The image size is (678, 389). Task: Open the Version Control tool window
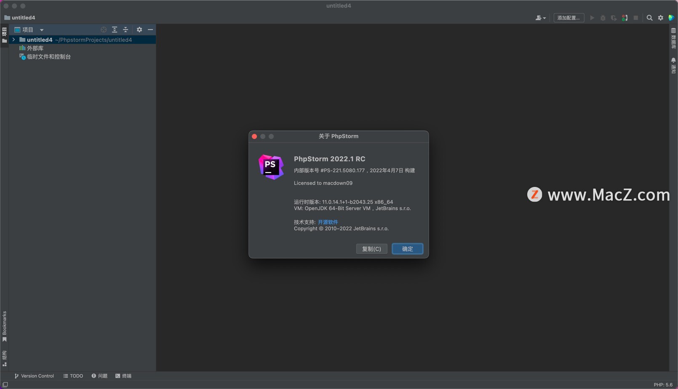(34, 376)
